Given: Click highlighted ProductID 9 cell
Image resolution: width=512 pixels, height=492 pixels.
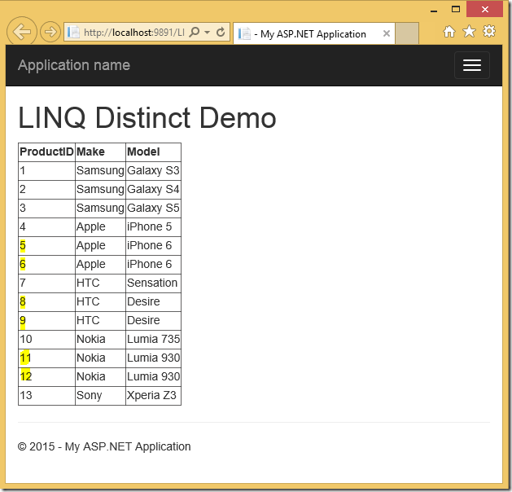Looking at the screenshot, I should coord(46,320).
